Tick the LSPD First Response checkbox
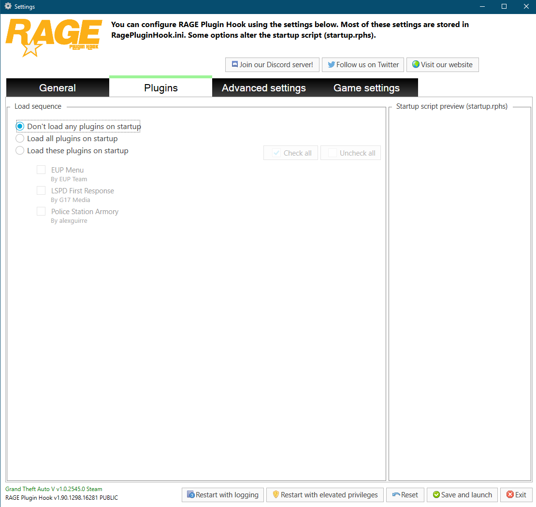This screenshot has width=536, height=507. [x=41, y=190]
